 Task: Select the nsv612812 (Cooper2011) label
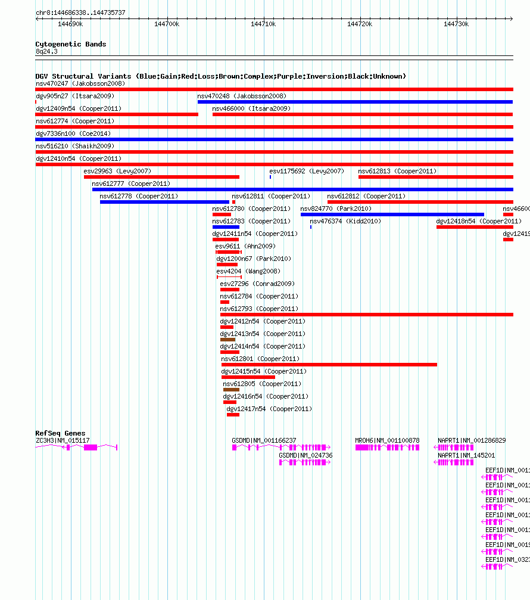[x=366, y=196]
